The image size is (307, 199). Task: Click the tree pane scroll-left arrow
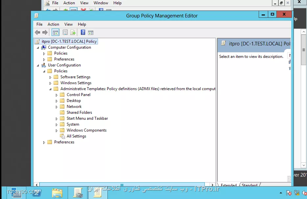click(36, 185)
